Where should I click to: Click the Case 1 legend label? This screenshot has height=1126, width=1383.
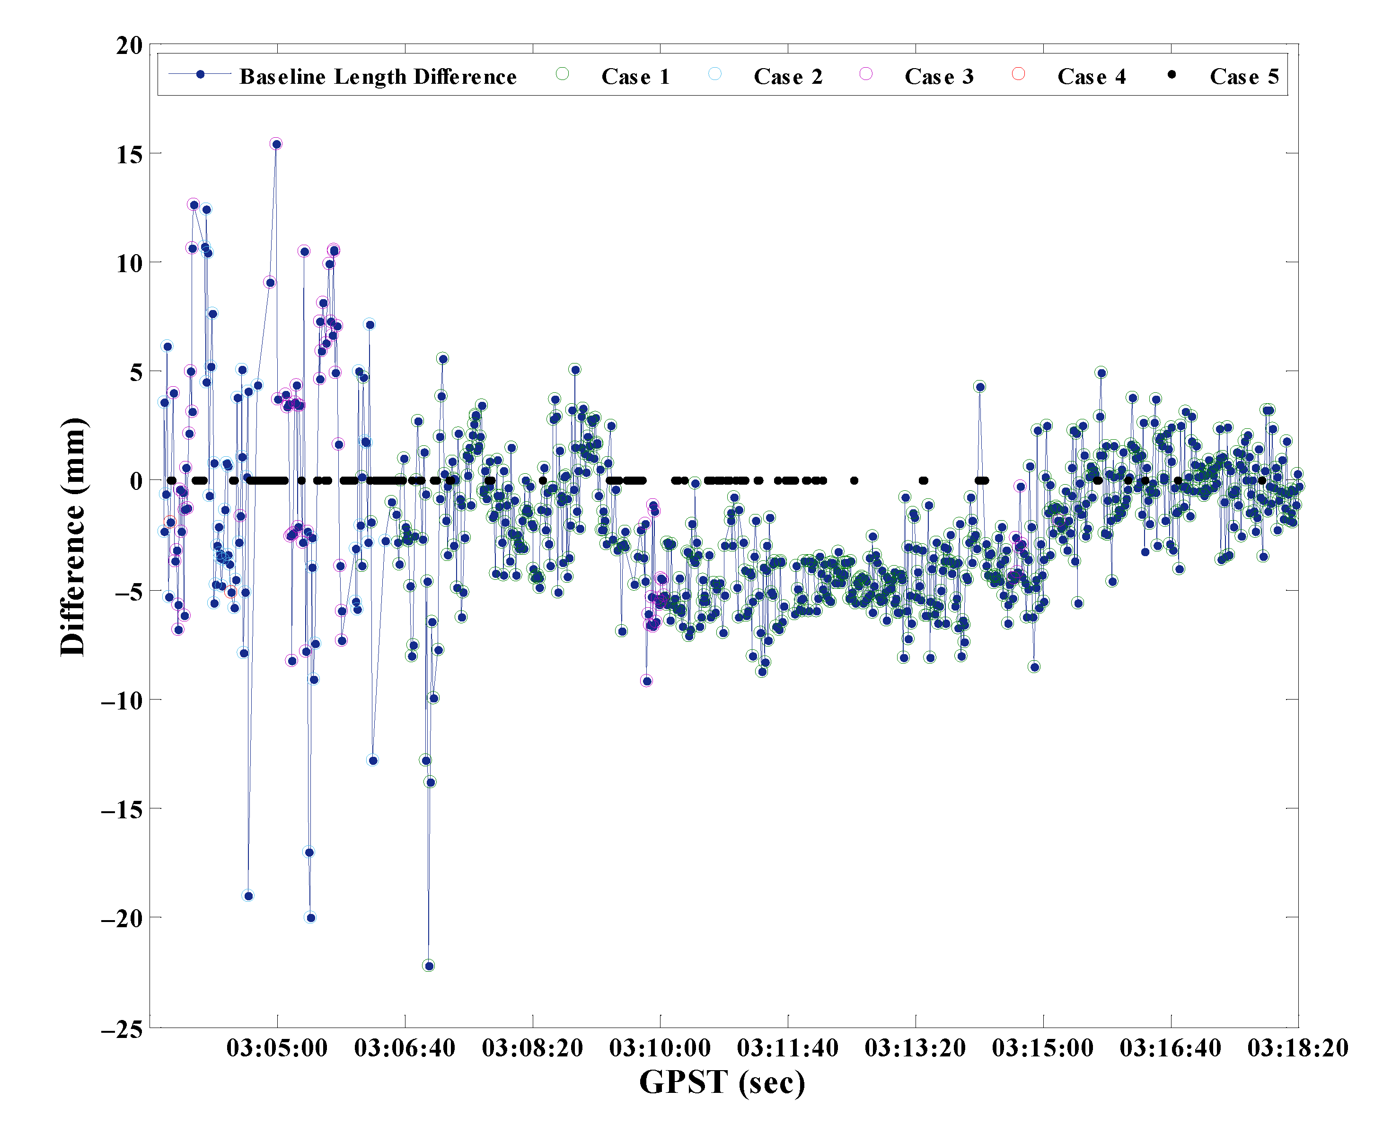click(x=635, y=77)
